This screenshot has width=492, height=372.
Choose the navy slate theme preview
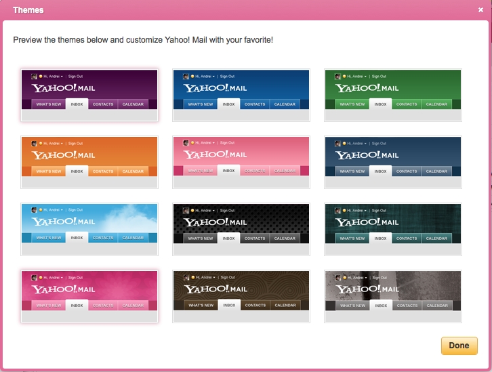point(393,162)
